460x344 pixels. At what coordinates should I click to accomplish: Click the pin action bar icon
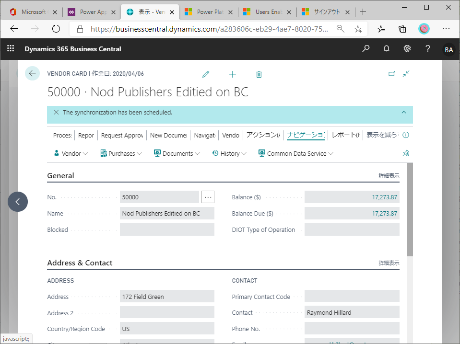coord(406,153)
